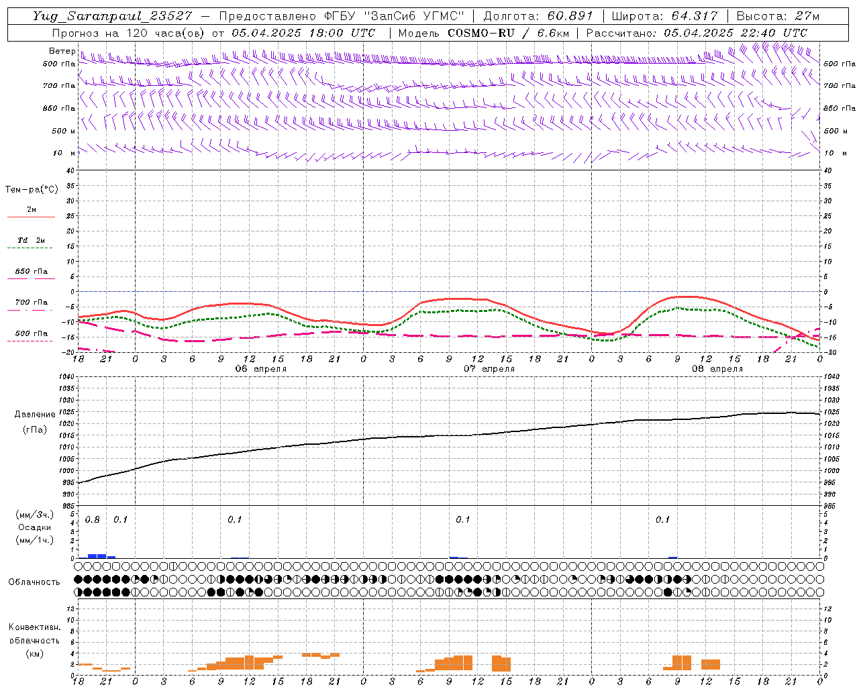Viewport: 859px width, 687px height.
Task: Click the Модель COSMO-RU / 6.6км text
Action: click(484, 33)
